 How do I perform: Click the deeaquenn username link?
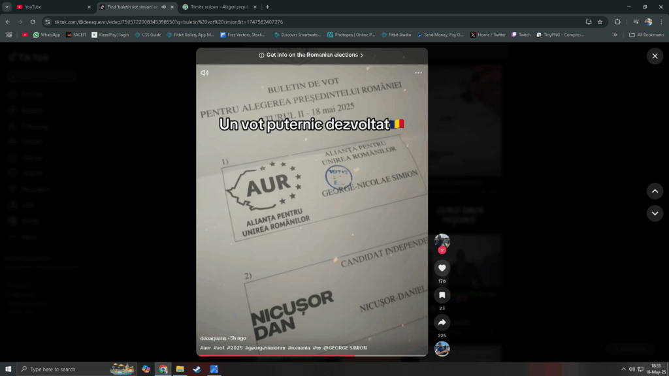(213, 338)
